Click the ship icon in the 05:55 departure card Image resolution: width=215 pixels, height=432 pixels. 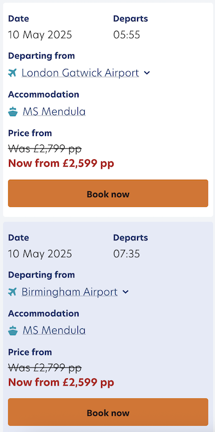tap(13, 112)
